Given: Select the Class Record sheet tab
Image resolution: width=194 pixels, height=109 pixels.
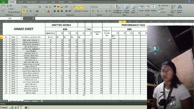Looking at the screenshot, I should [15, 101].
